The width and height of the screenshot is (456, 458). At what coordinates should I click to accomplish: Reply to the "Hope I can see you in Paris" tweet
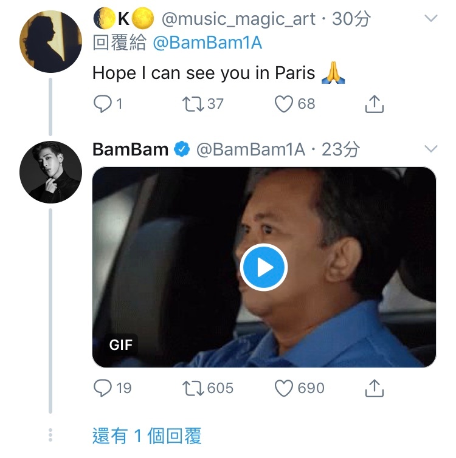[x=102, y=104]
